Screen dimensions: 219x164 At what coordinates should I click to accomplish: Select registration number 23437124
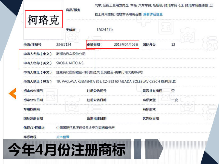(x=64, y=45)
